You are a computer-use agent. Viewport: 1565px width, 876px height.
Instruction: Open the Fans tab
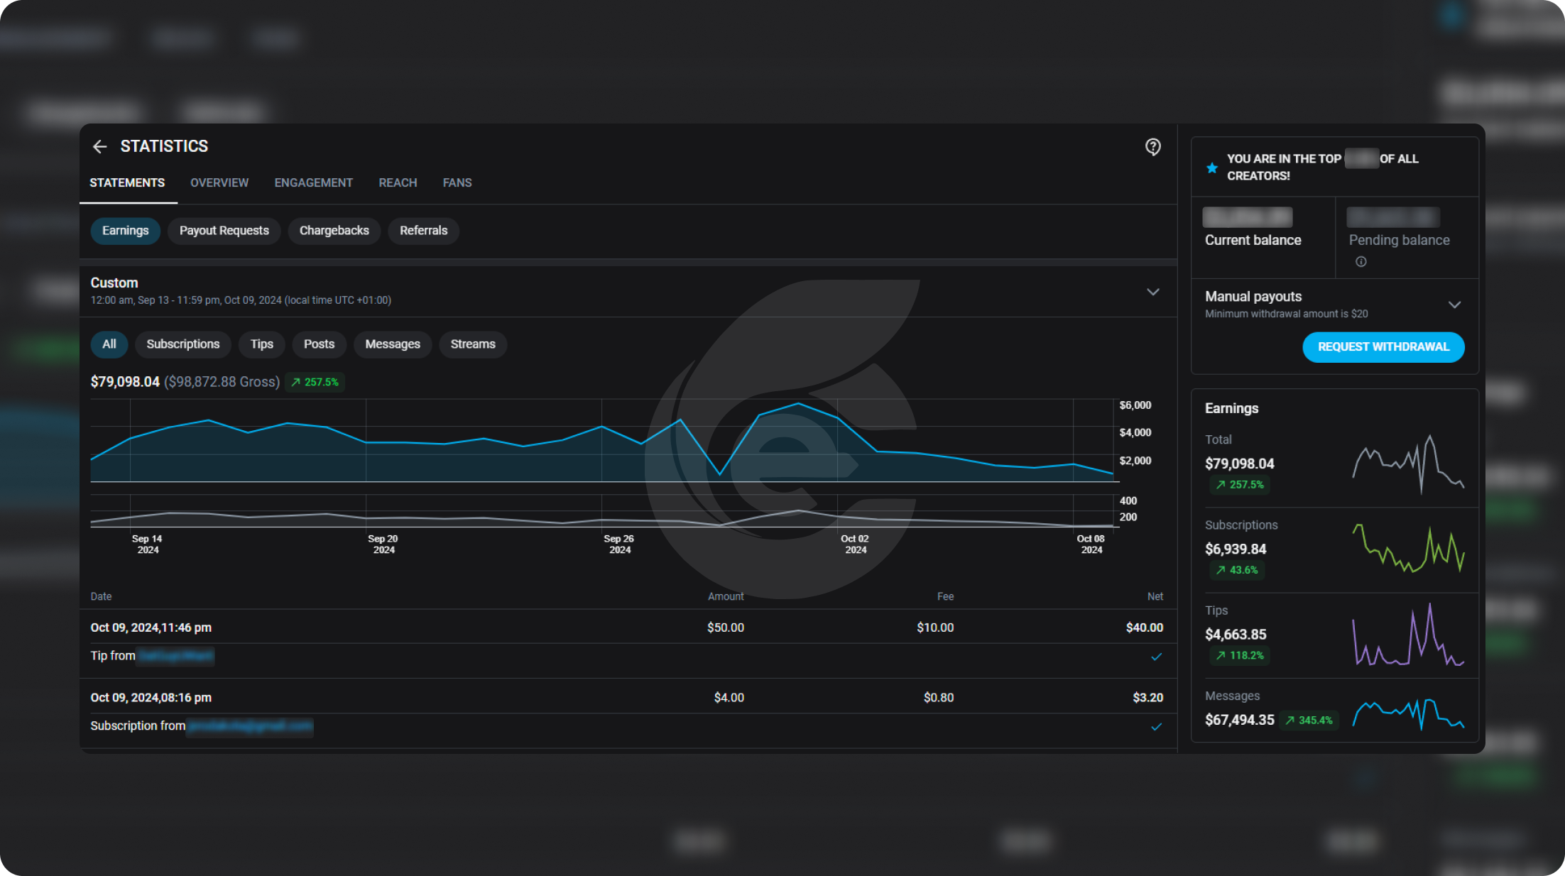coord(457,183)
